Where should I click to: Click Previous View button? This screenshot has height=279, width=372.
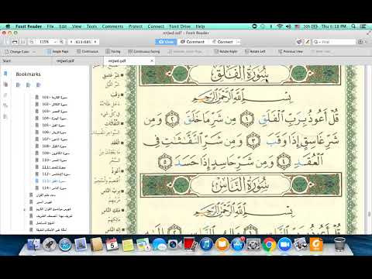(x=290, y=52)
